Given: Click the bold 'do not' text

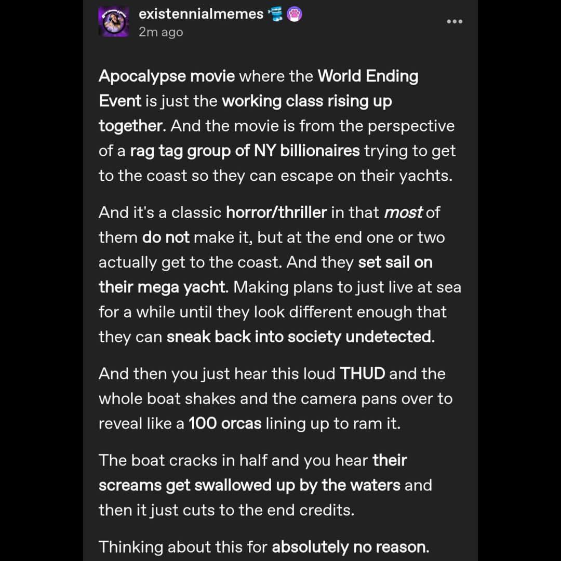Looking at the screenshot, I should [x=166, y=237].
